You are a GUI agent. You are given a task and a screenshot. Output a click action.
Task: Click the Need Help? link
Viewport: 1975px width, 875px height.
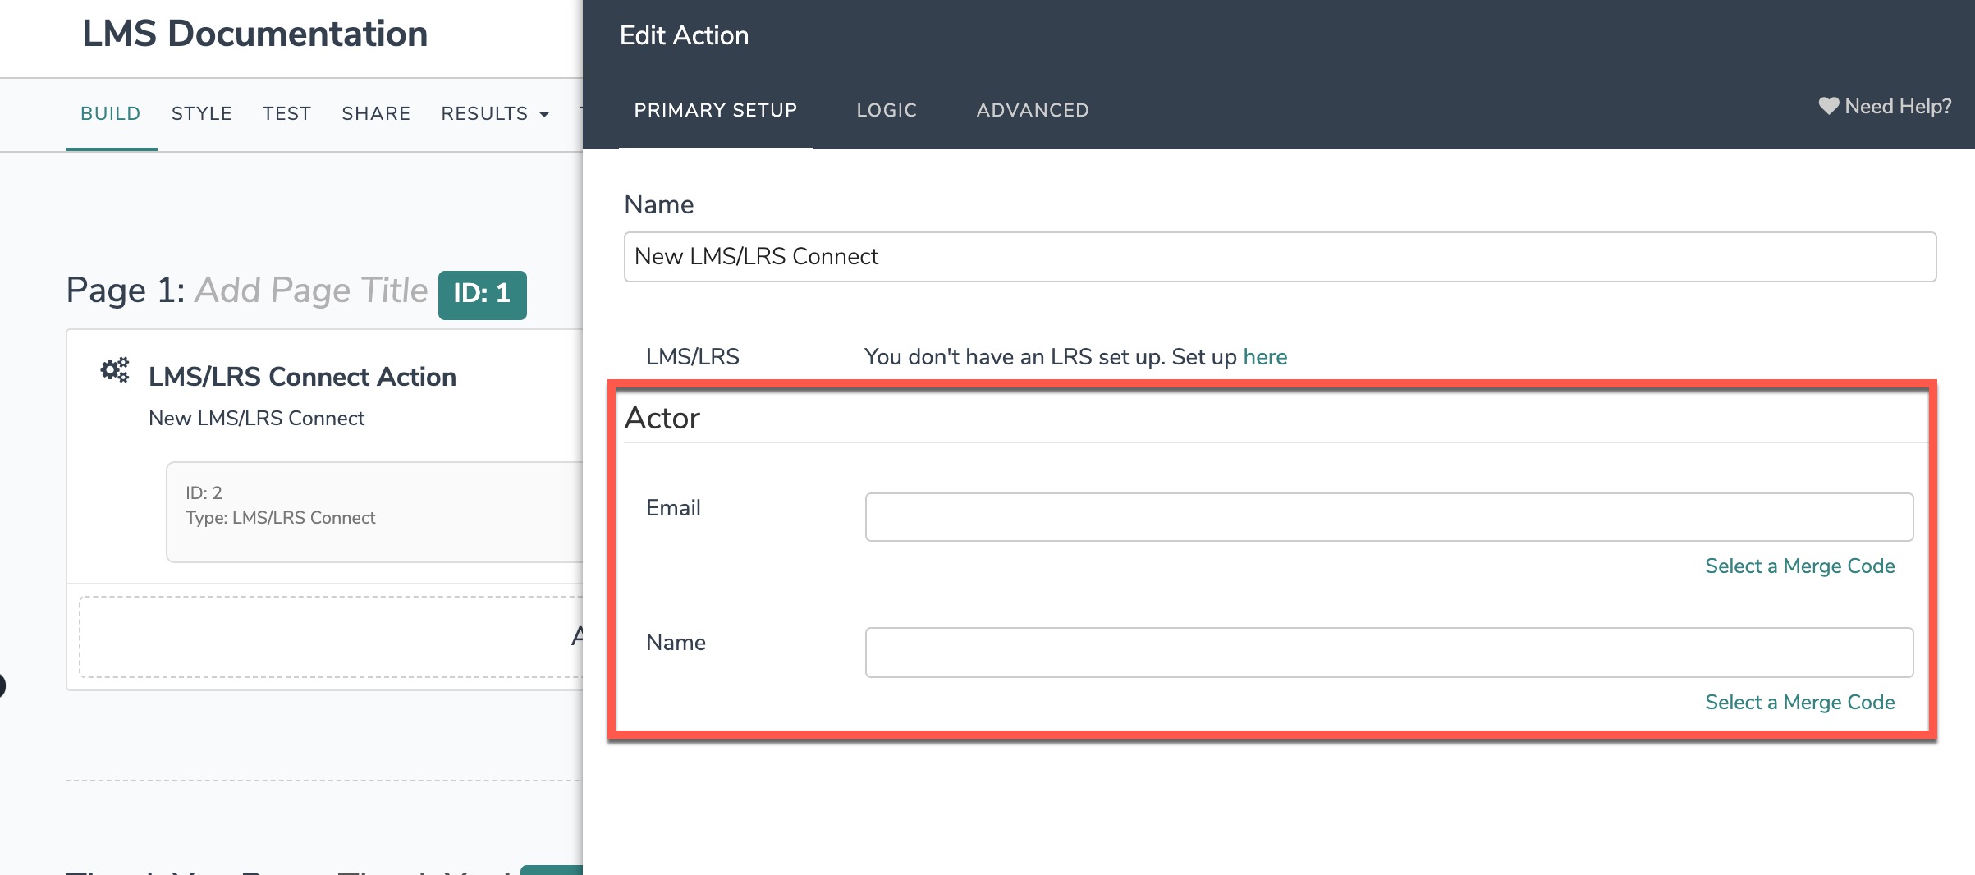pyautogui.click(x=1897, y=107)
